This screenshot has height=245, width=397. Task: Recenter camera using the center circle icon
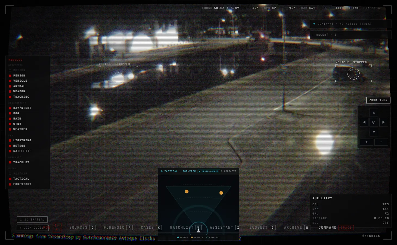tap(374, 122)
